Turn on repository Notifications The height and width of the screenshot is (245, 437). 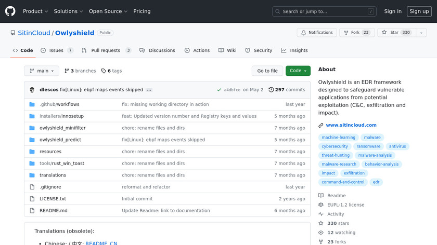[x=316, y=33]
